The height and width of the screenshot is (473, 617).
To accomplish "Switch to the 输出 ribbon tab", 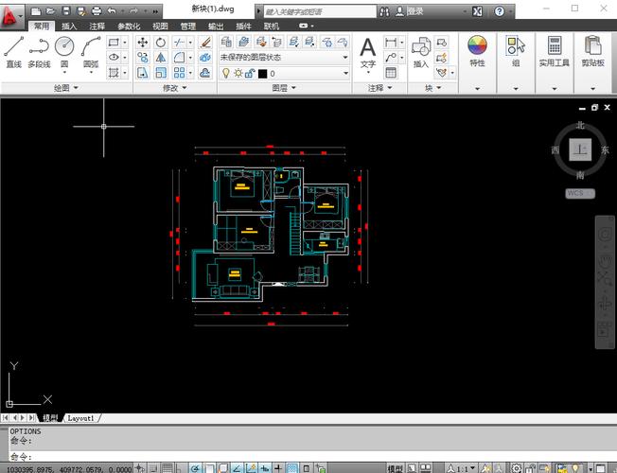I will point(216,26).
